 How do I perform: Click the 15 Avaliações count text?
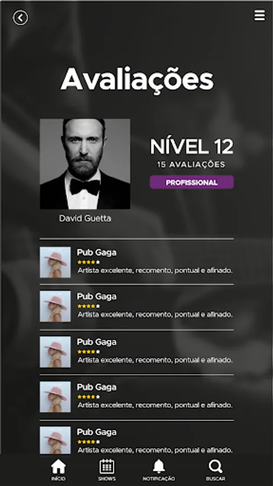[191, 165]
